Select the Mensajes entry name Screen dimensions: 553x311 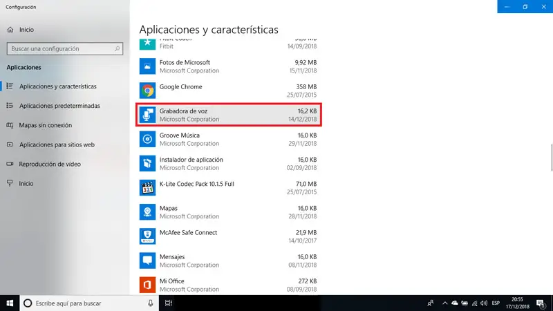172,257
